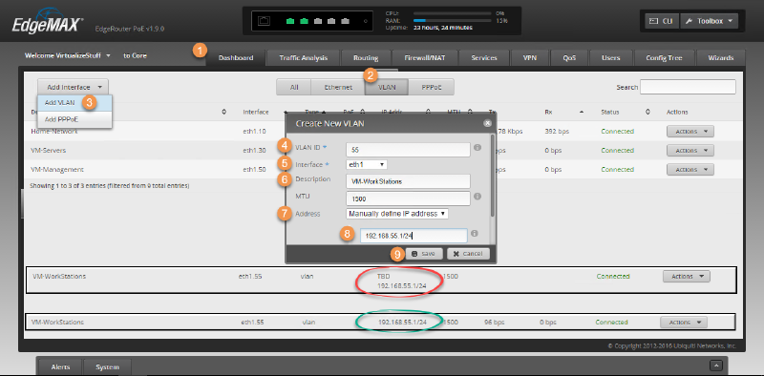Open Actions for VM-Servers row
Image resolution: width=764 pixels, height=376 pixels.
point(690,151)
